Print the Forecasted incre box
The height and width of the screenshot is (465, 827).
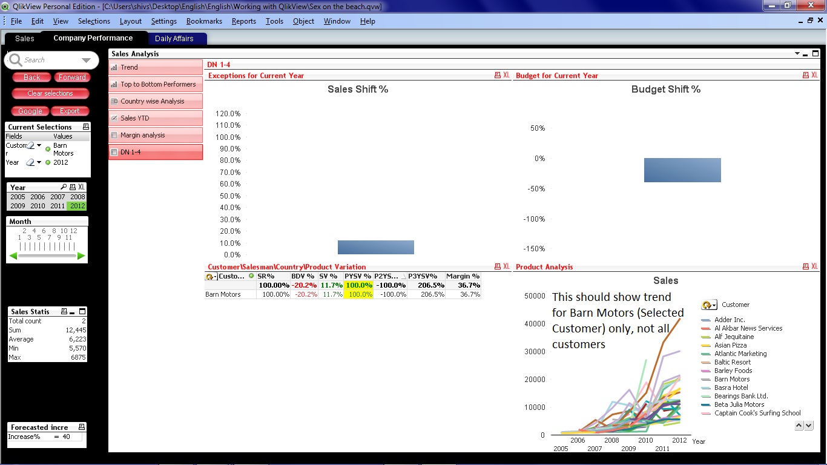point(82,427)
